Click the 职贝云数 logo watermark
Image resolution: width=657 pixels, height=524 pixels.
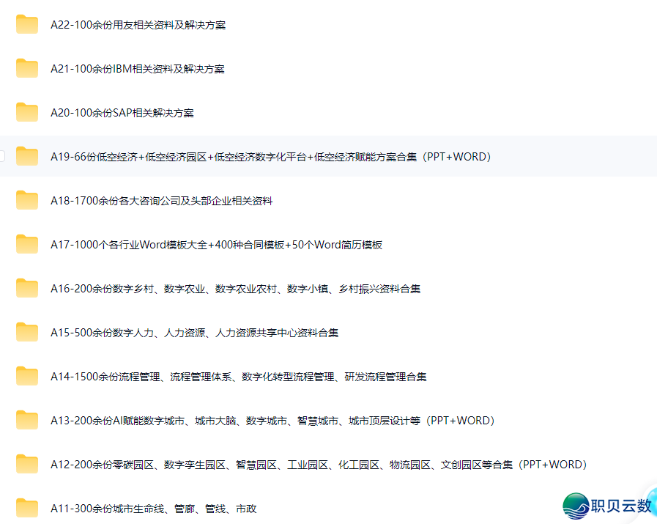[x=607, y=505]
